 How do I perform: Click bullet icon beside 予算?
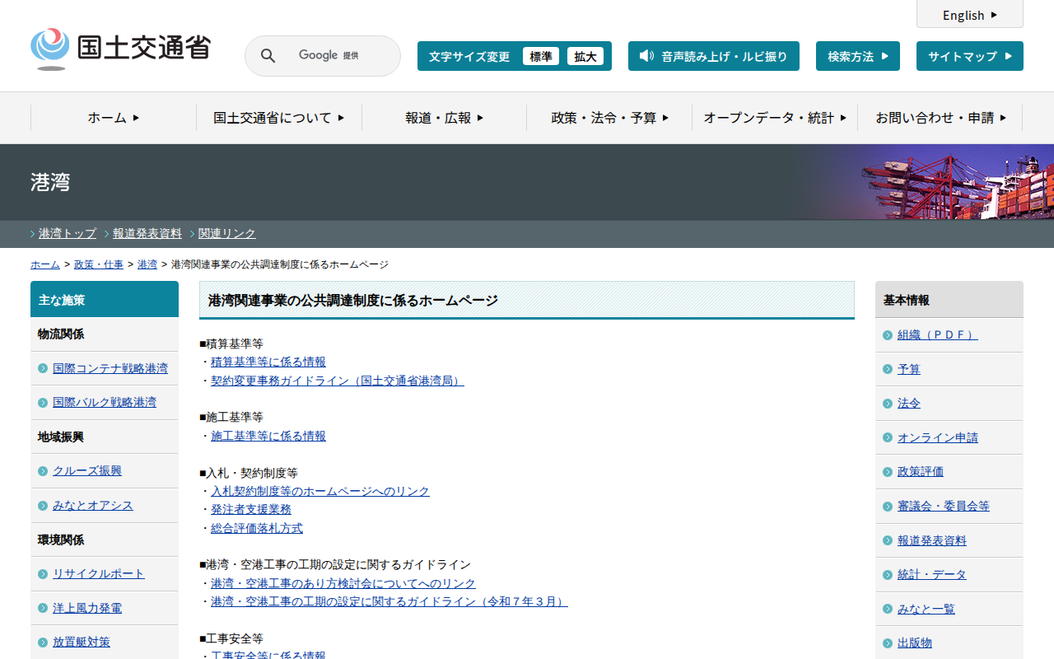tap(888, 370)
